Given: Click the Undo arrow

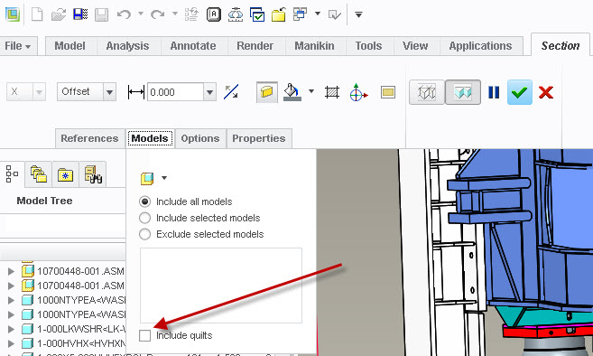Looking at the screenshot, I should tap(124, 14).
